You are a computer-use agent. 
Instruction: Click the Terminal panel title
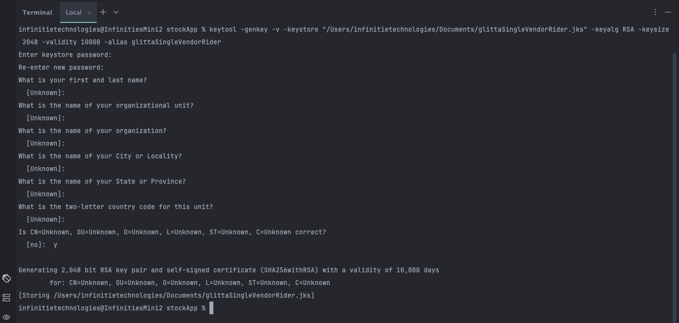tap(37, 12)
